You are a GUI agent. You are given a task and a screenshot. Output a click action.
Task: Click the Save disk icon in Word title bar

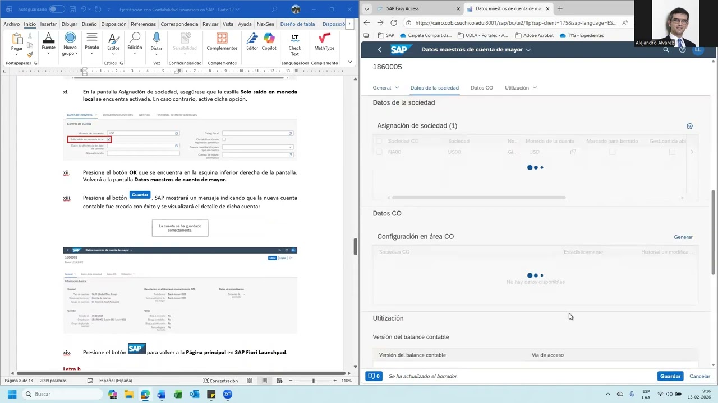click(71, 10)
